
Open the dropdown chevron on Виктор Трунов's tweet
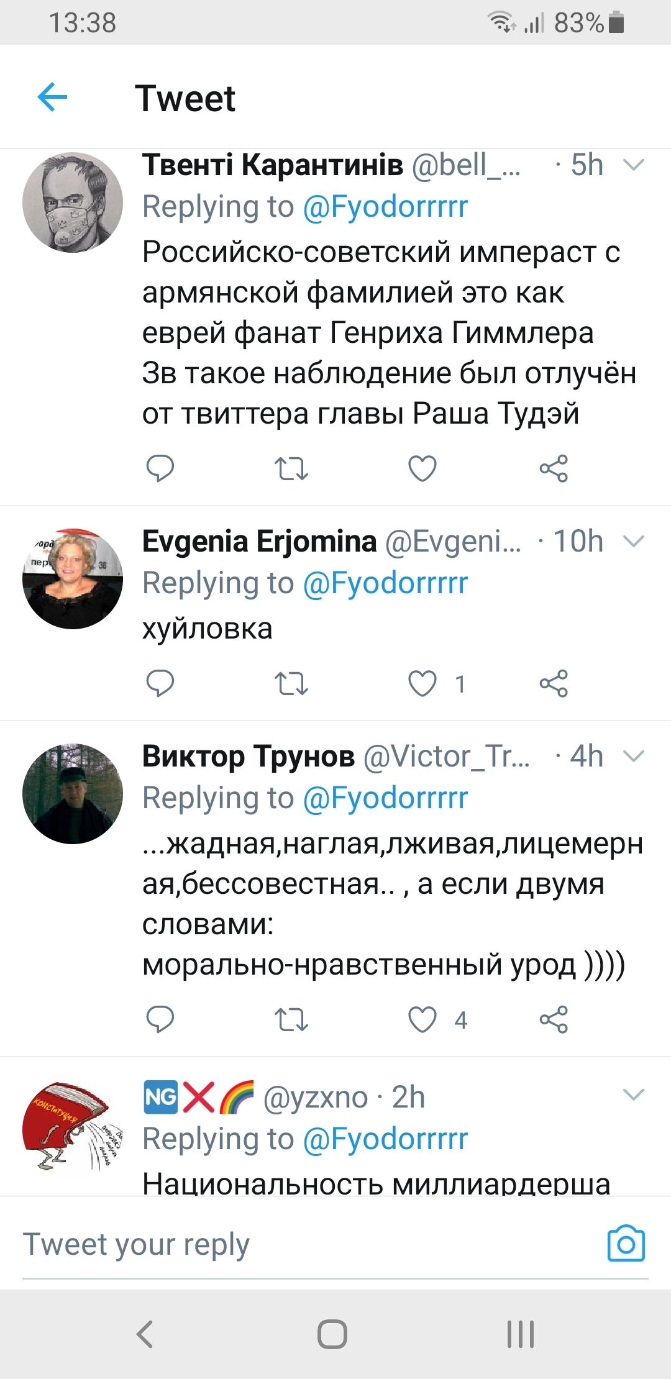(x=633, y=756)
